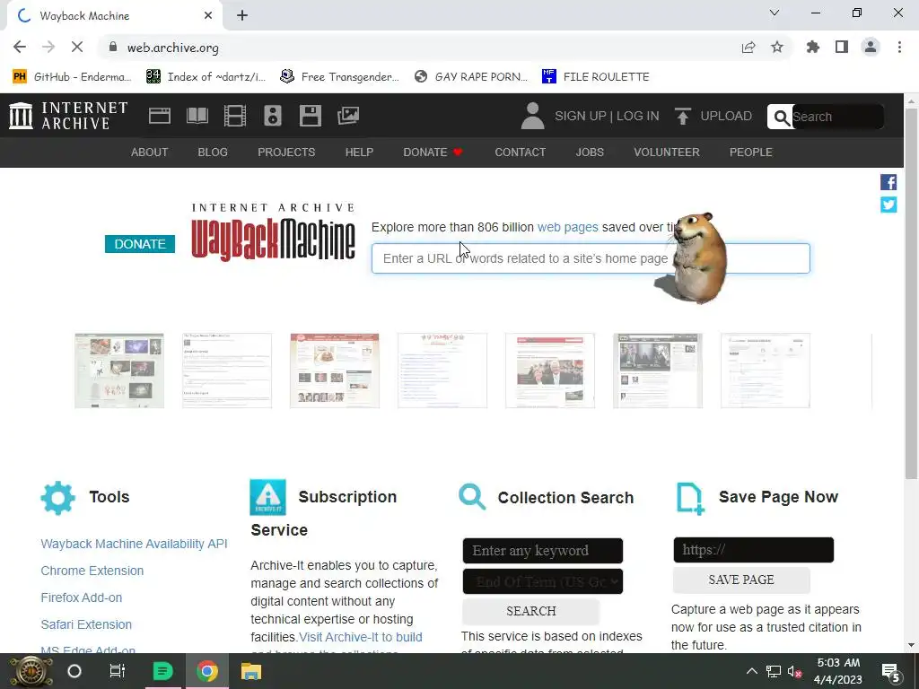This screenshot has height=689, width=919.
Task: Open the Chrome profile avatar
Action: pyautogui.click(x=871, y=47)
